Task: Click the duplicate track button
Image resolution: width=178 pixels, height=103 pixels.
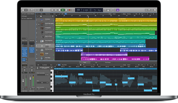Action: click(x=41, y=16)
